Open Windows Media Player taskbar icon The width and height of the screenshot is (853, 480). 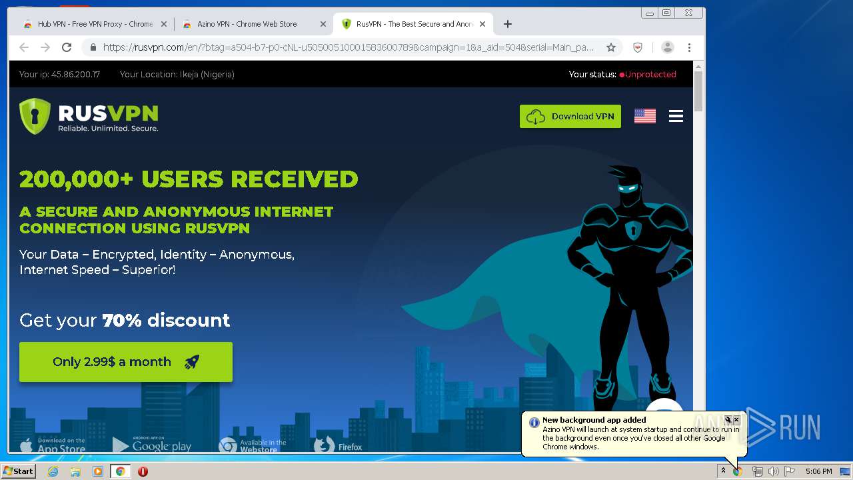(x=98, y=471)
